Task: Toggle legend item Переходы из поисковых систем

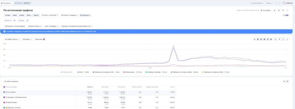Action: (106, 72)
